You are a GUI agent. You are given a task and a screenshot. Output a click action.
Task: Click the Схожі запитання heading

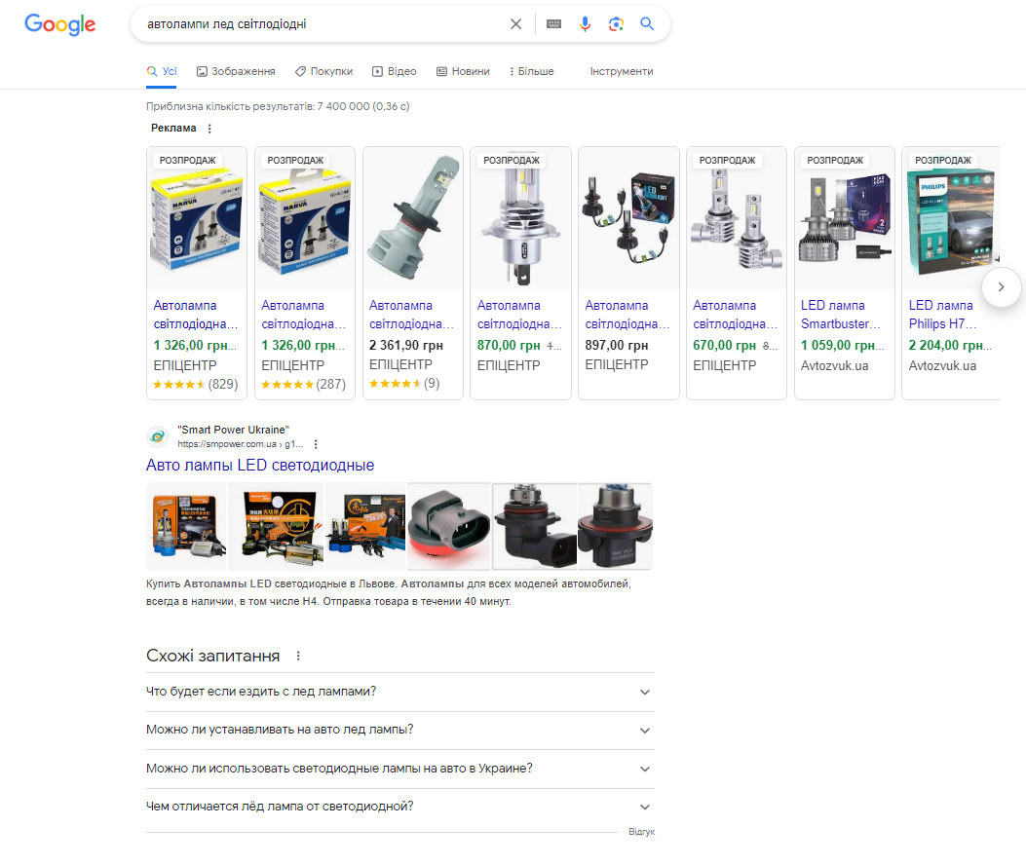click(x=212, y=656)
